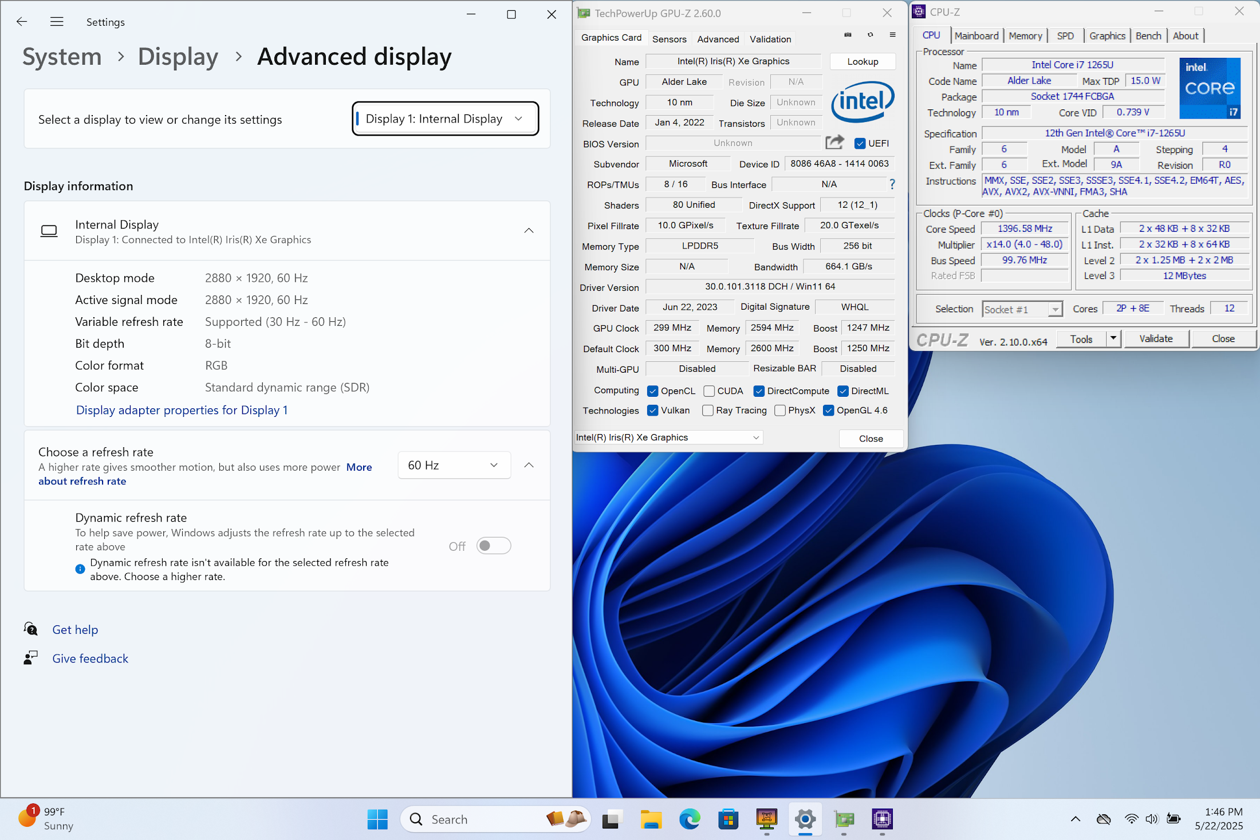
Task: Open Task View from the taskbar
Action: tap(612, 819)
